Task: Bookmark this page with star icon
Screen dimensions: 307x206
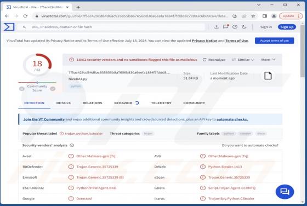Action: pyautogui.click(x=253, y=16)
